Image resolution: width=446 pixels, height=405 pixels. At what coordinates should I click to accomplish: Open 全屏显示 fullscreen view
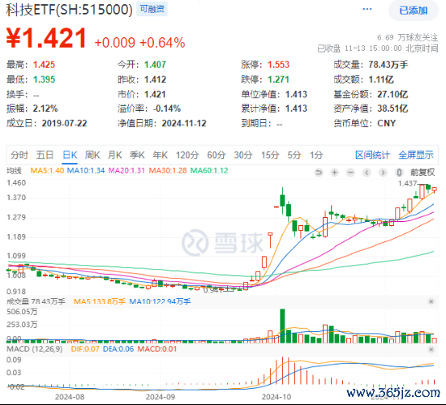pyautogui.click(x=416, y=156)
